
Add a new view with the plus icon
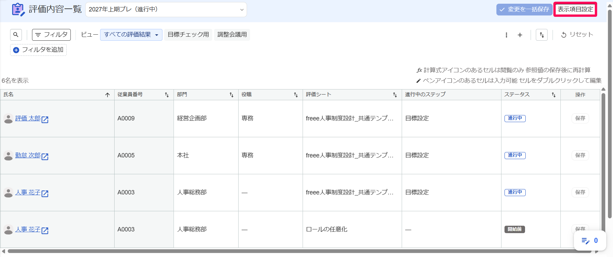click(x=520, y=35)
